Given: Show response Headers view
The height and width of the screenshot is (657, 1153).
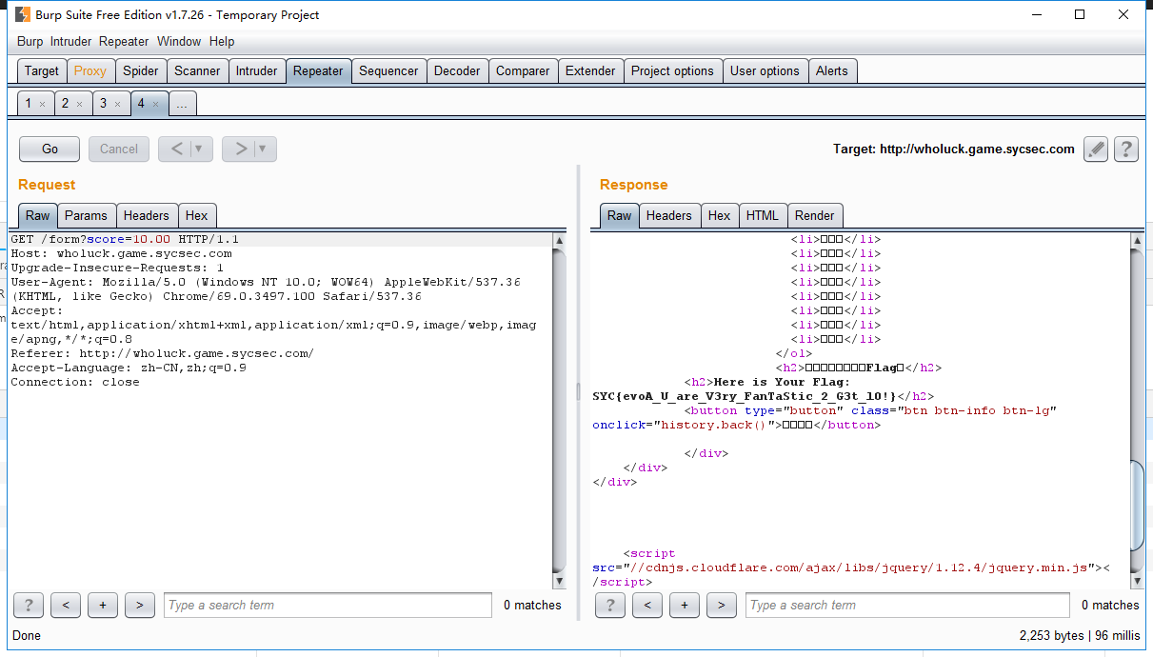Looking at the screenshot, I should point(669,215).
